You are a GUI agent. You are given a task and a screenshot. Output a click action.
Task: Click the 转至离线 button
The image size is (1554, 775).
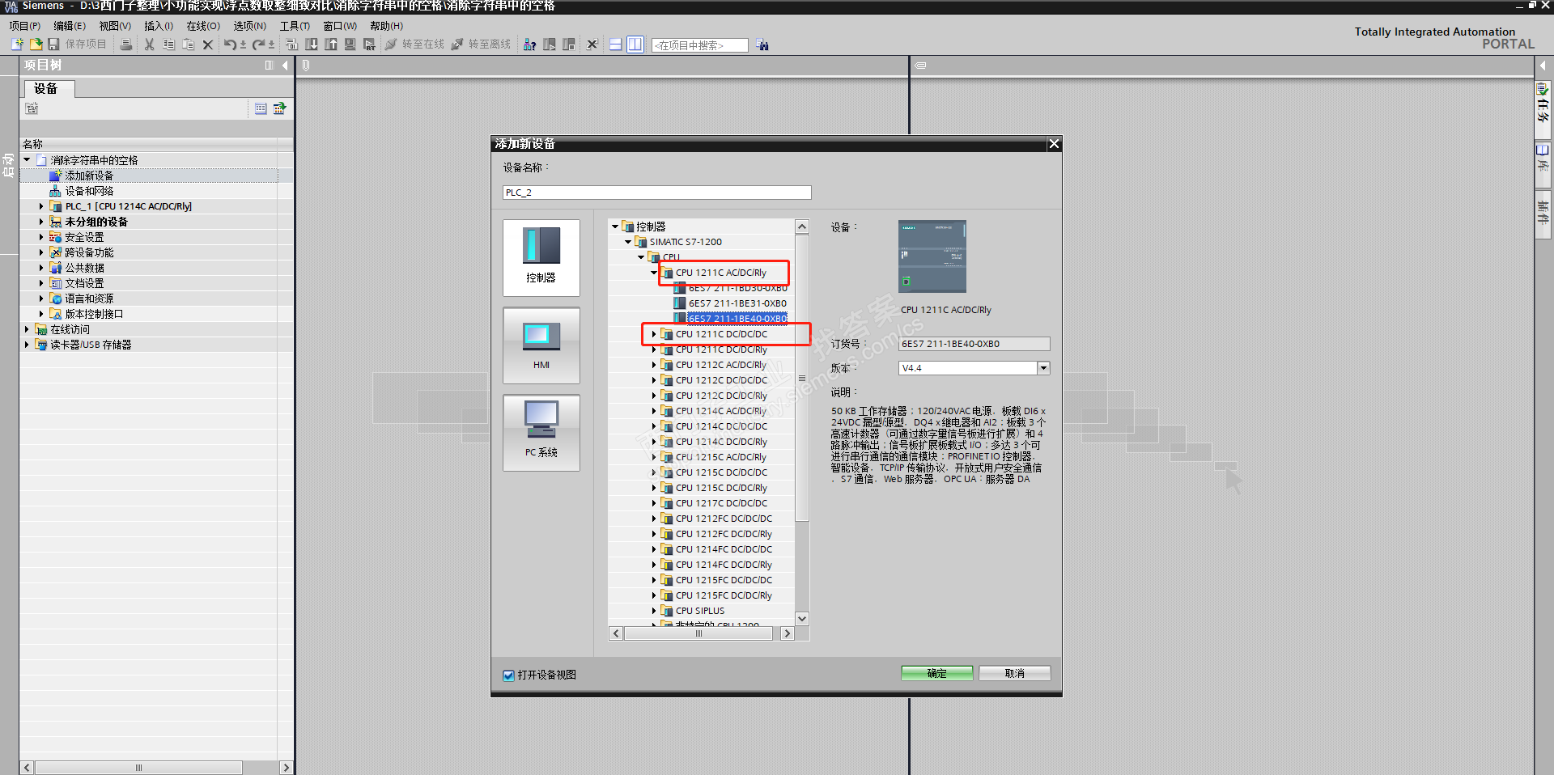point(481,44)
